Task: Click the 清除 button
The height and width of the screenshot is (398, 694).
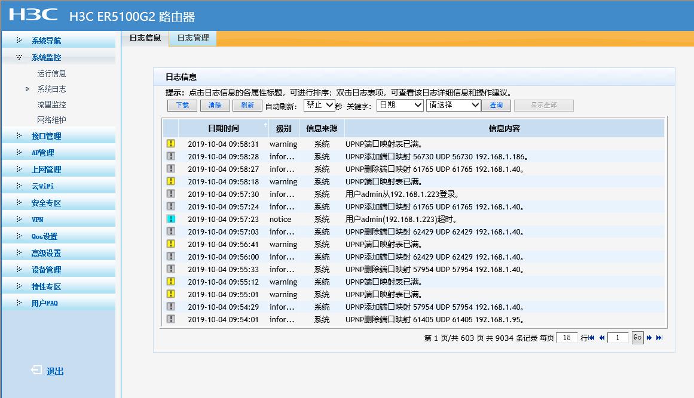Action: [215, 105]
